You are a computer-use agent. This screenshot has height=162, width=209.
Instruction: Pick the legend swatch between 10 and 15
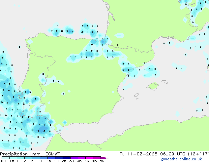click(44, 158)
